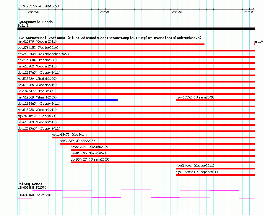Click the Cytogenetic Bands track title
The height and width of the screenshot is (215, 263).
35,22
